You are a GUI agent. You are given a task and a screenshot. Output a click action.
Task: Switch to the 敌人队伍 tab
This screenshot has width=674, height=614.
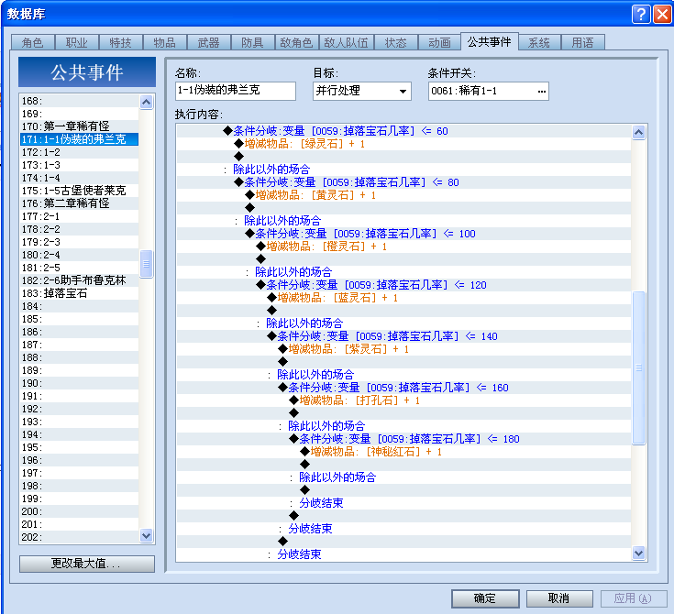[x=346, y=42]
